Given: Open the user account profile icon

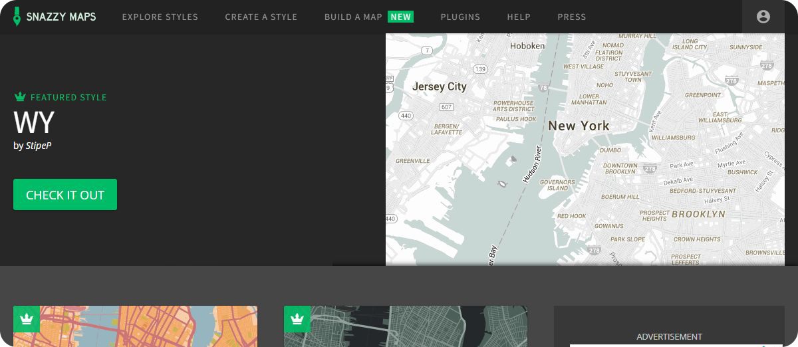Looking at the screenshot, I should coord(763,17).
